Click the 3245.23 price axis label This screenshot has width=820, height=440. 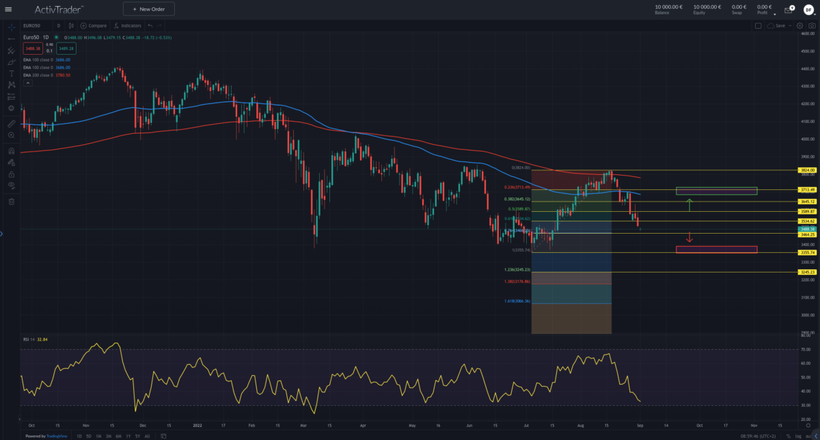[x=807, y=272]
